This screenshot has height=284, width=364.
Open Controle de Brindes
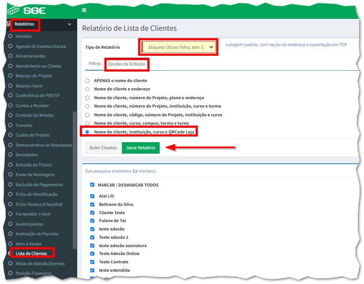tap(35, 115)
